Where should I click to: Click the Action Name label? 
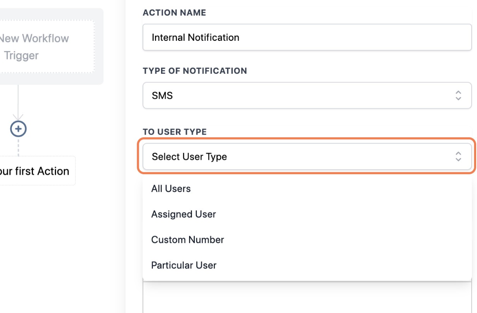coord(174,13)
